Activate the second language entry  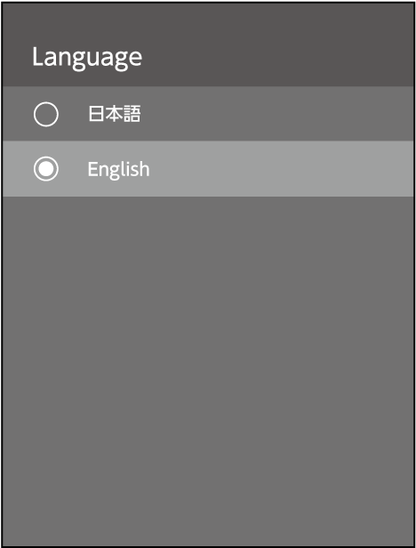208,169
